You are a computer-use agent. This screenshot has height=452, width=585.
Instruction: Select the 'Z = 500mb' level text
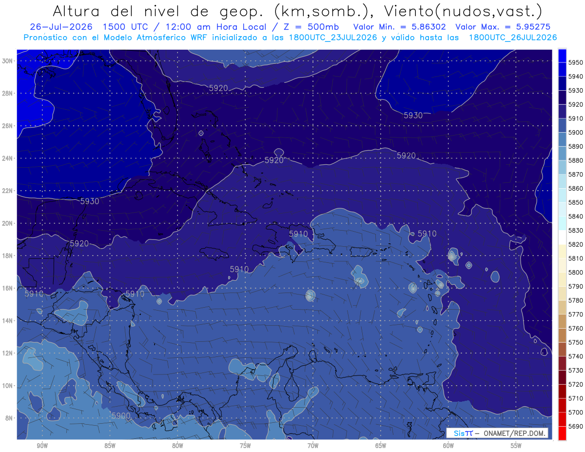(x=309, y=27)
